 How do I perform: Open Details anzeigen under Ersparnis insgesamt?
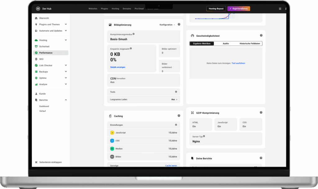tap(117, 67)
